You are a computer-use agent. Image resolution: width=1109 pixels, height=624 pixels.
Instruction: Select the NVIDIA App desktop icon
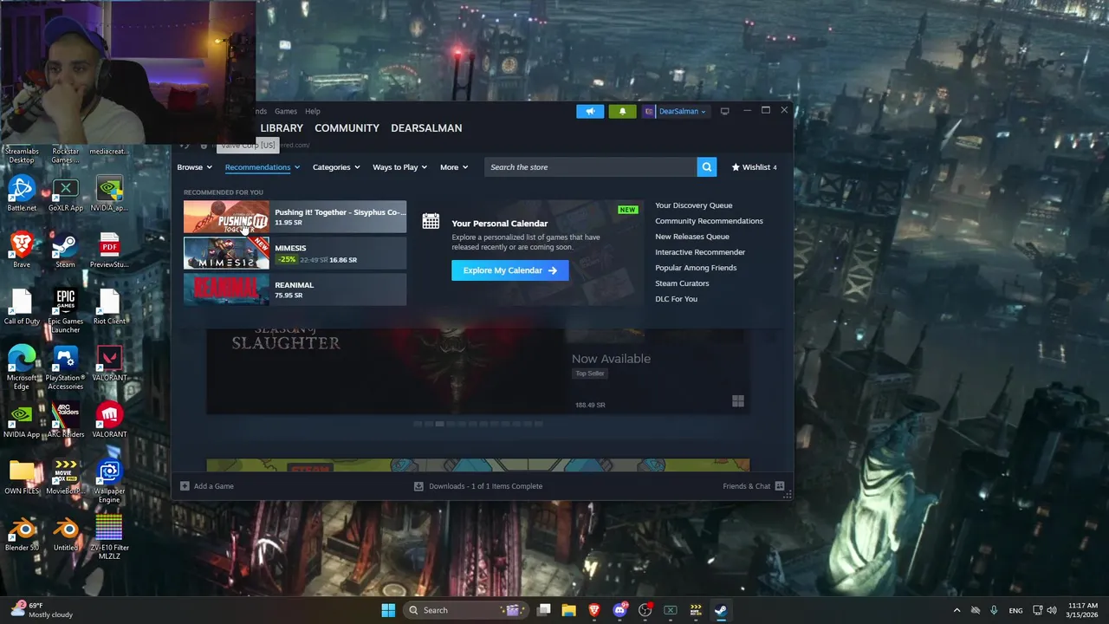(22, 419)
